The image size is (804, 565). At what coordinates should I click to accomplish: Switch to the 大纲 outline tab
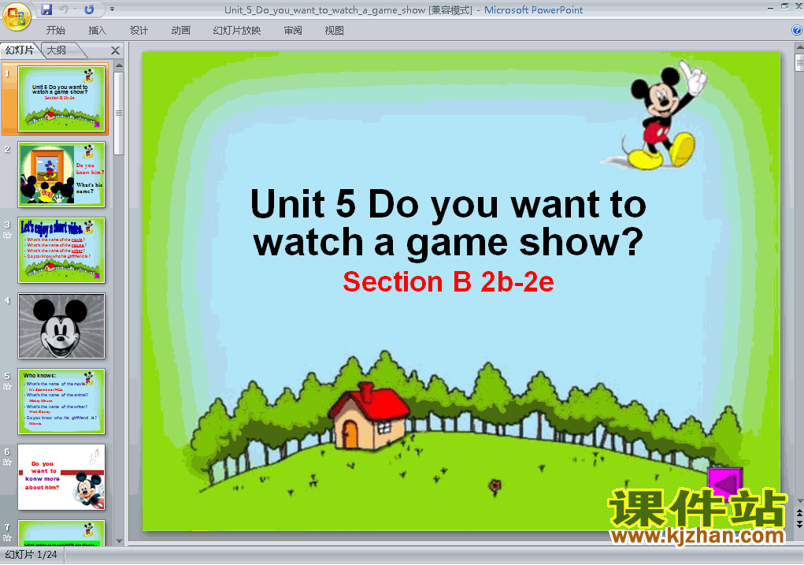point(57,50)
